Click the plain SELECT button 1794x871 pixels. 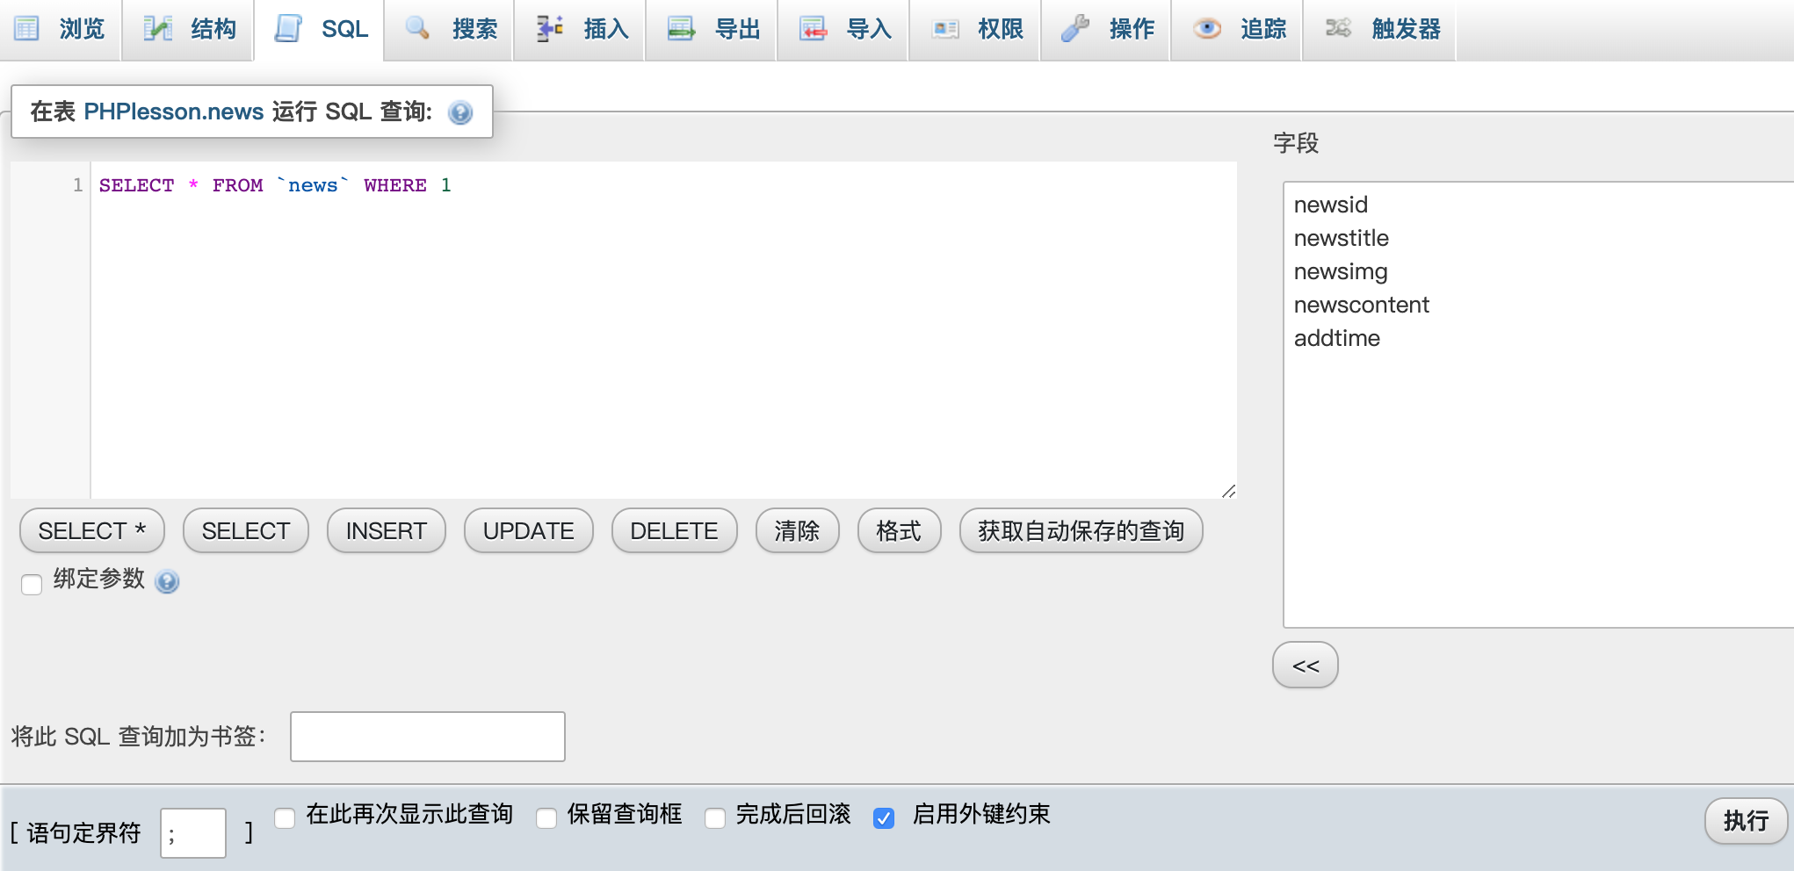(246, 531)
